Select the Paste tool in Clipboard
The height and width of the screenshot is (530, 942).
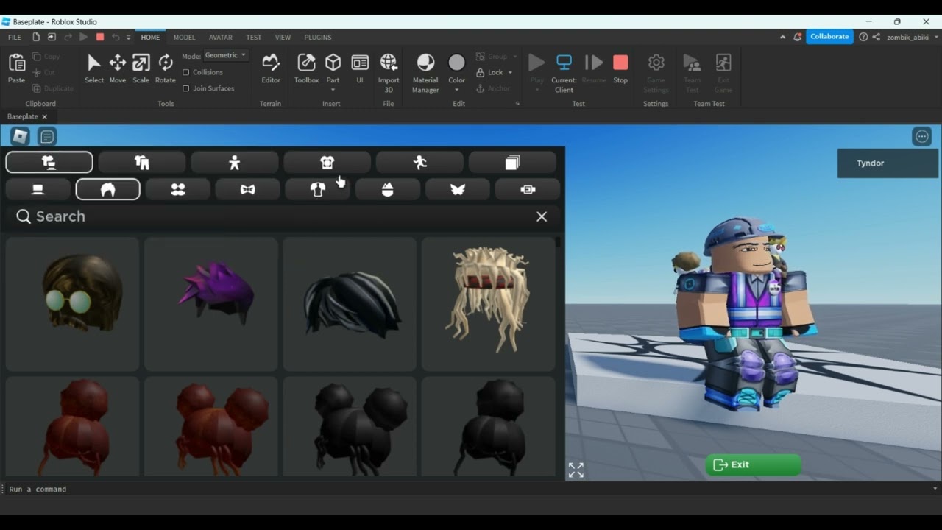16,68
